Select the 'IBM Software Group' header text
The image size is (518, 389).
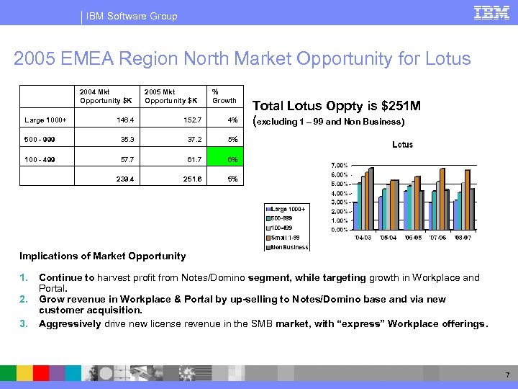pos(132,16)
